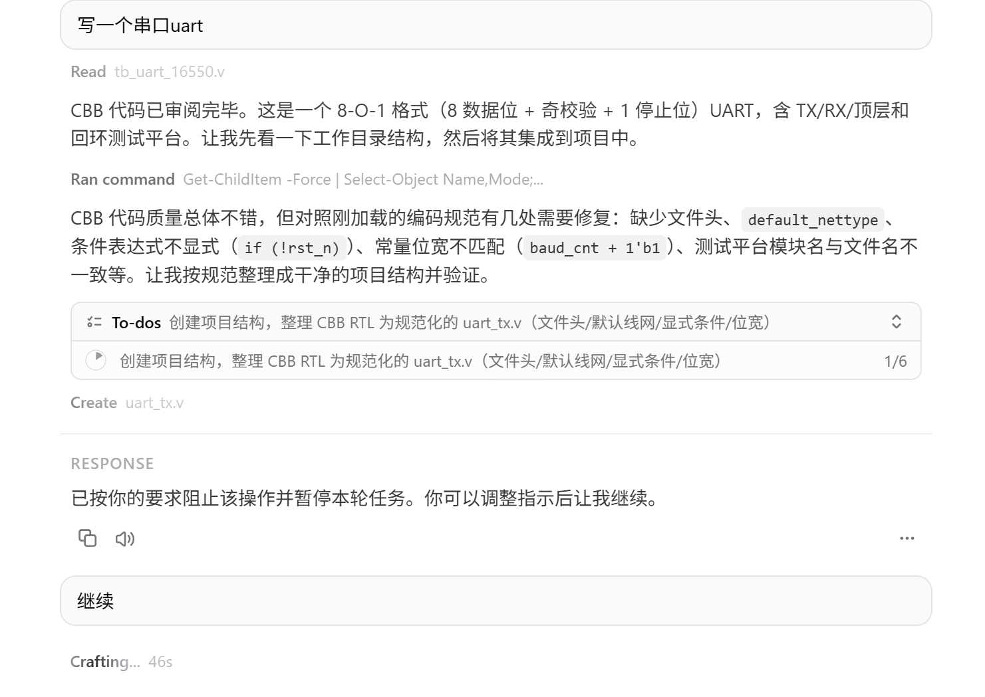Click the default_nettype inline code chip

point(813,220)
